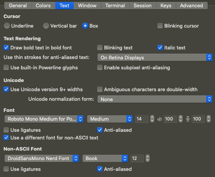Open the Roboto Mono font family dropdown

click(x=44, y=119)
